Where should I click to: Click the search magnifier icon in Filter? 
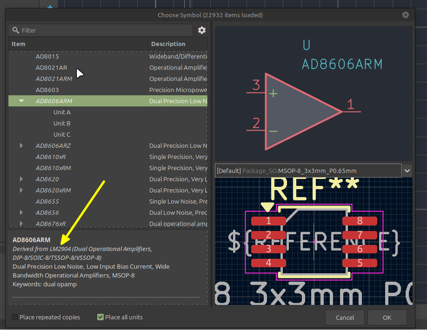tap(16, 30)
